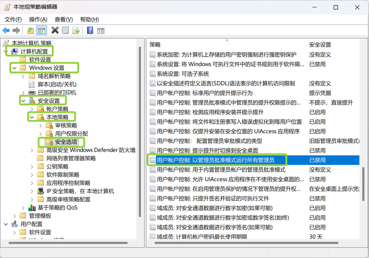Open the 查看(V) menu
Screen dimensions: 369x258
point(64,19)
